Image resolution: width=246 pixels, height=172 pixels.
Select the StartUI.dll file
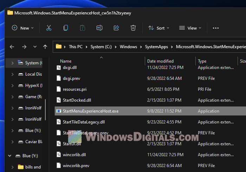click(72, 144)
